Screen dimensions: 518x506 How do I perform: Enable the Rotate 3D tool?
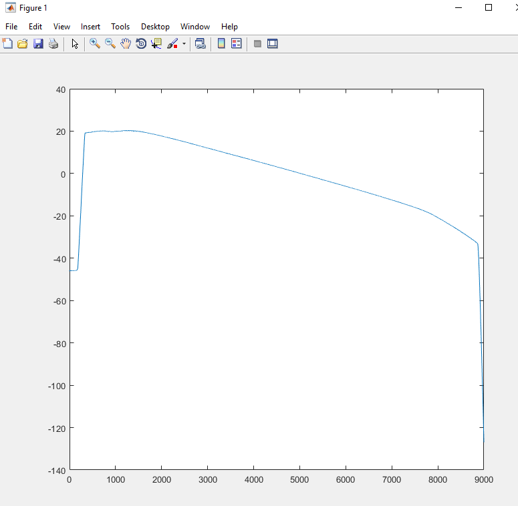click(141, 44)
